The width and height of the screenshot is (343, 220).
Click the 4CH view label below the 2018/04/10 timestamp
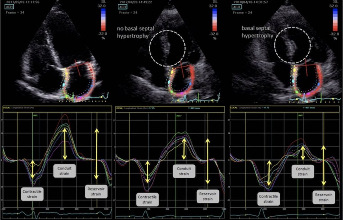point(237,7)
